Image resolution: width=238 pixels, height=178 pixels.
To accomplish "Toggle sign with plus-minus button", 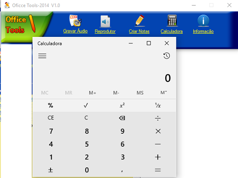I will tap(51, 170).
